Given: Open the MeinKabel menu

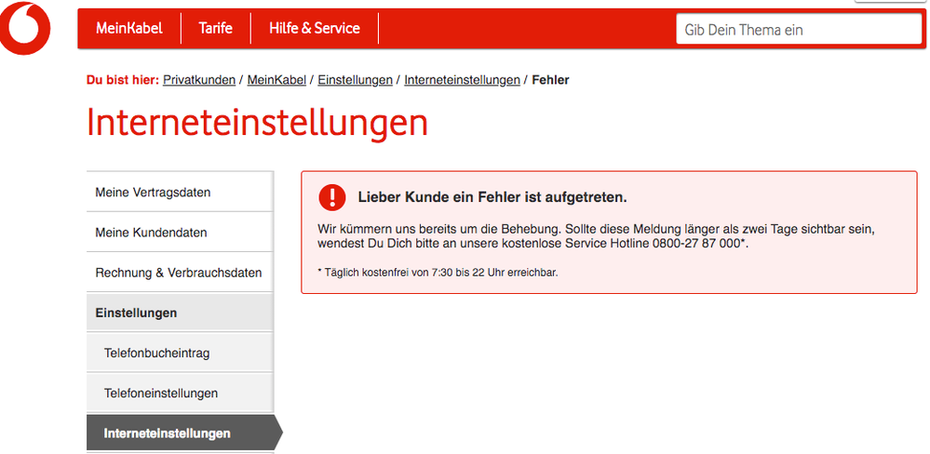Looking at the screenshot, I should 129,28.
